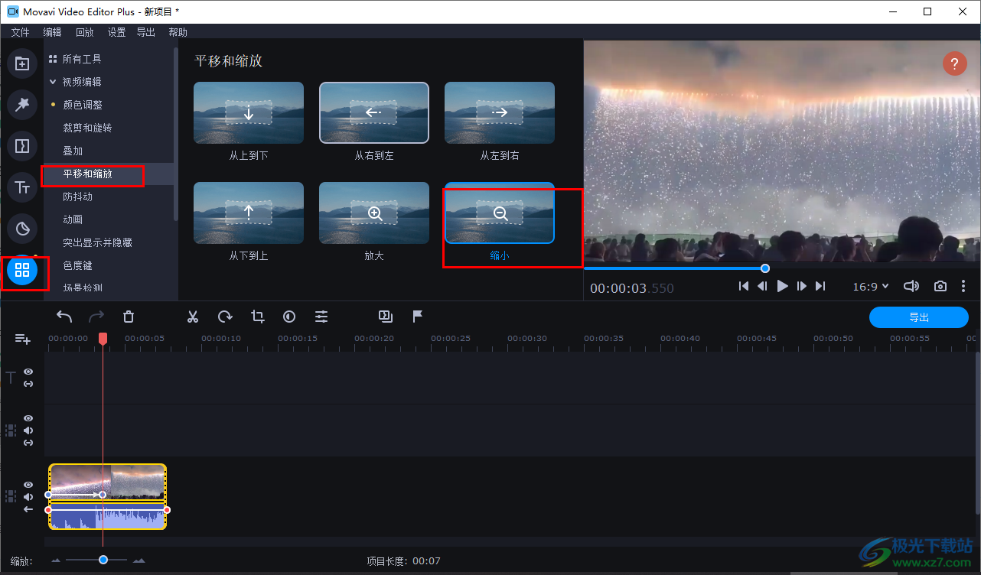This screenshot has height=575, width=981.
Task: Open the 文件 menu
Action: pyautogui.click(x=20, y=32)
